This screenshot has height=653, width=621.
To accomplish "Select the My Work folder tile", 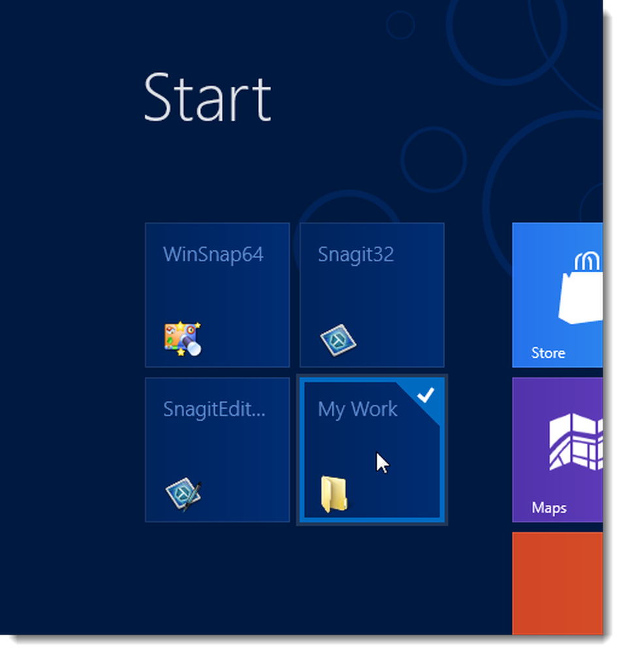I will coord(372,450).
